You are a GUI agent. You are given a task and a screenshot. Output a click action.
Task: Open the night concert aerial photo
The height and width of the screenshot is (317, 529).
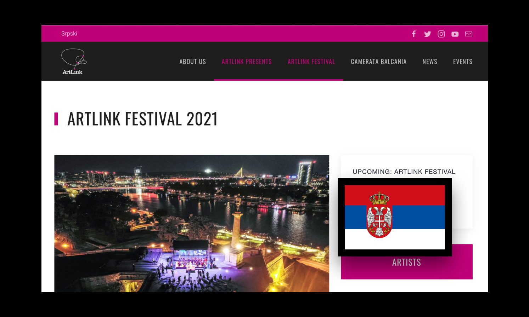point(192,224)
